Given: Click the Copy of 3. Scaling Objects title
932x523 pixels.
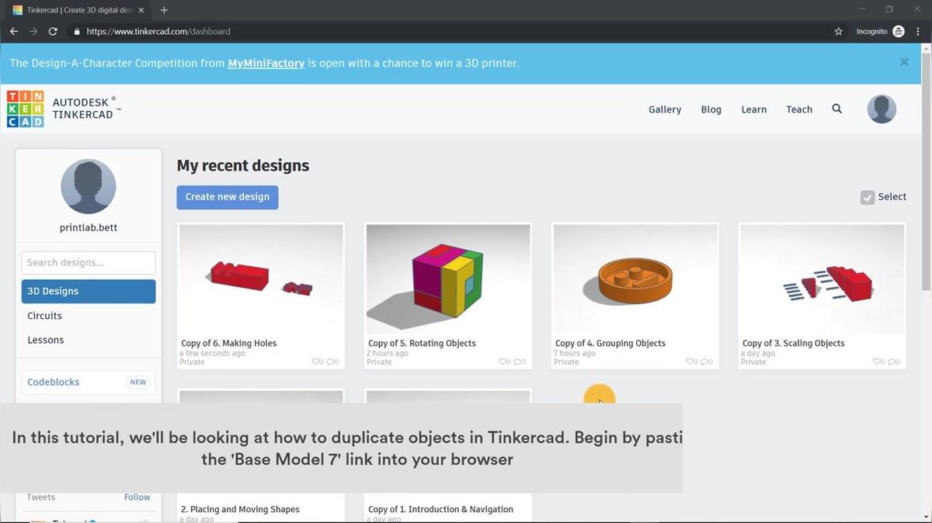Looking at the screenshot, I should pyautogui.click(x=794, y=343).
